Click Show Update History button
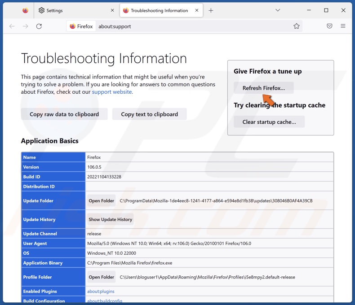This screenshot has height=305, width=355. click(x=110, y=219)
